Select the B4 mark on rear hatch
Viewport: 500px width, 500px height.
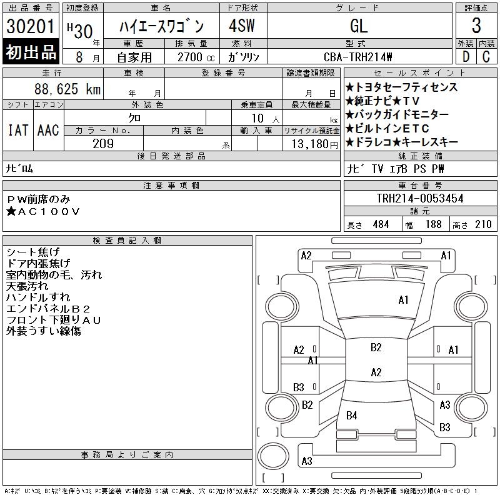pyautogui.click(x=351, y=416)
